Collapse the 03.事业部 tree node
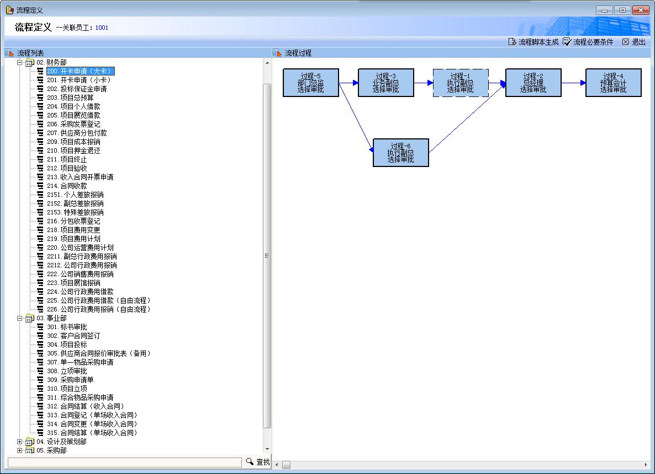Image resolution: width=655 pixels, height=474 pixels. [20, 319]
